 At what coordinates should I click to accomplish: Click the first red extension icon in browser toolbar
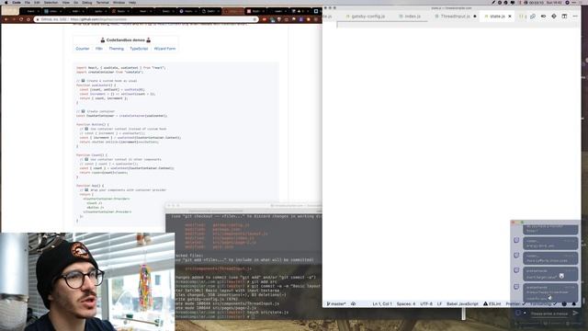pyautogui.click(x=265, y=19)
